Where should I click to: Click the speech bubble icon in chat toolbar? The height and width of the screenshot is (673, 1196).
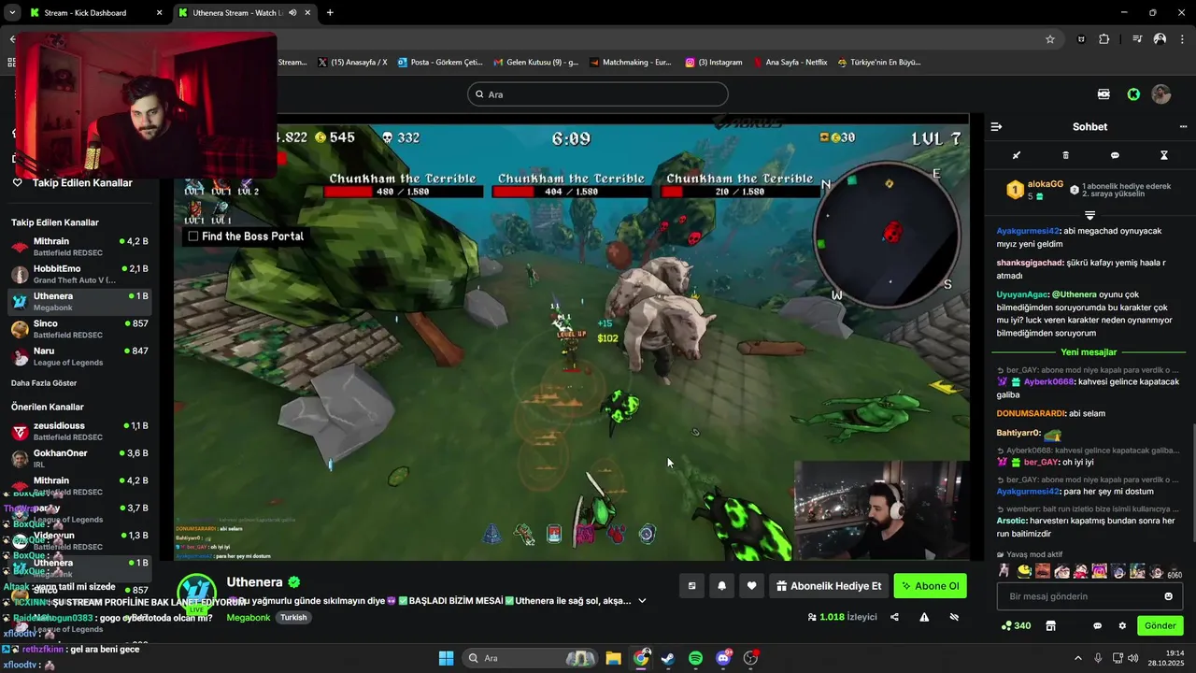[x=1115, y=155]
